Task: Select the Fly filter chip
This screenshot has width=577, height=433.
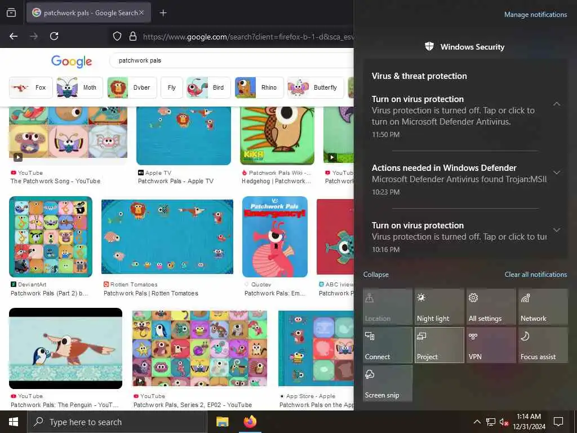Action: point(171,87)
